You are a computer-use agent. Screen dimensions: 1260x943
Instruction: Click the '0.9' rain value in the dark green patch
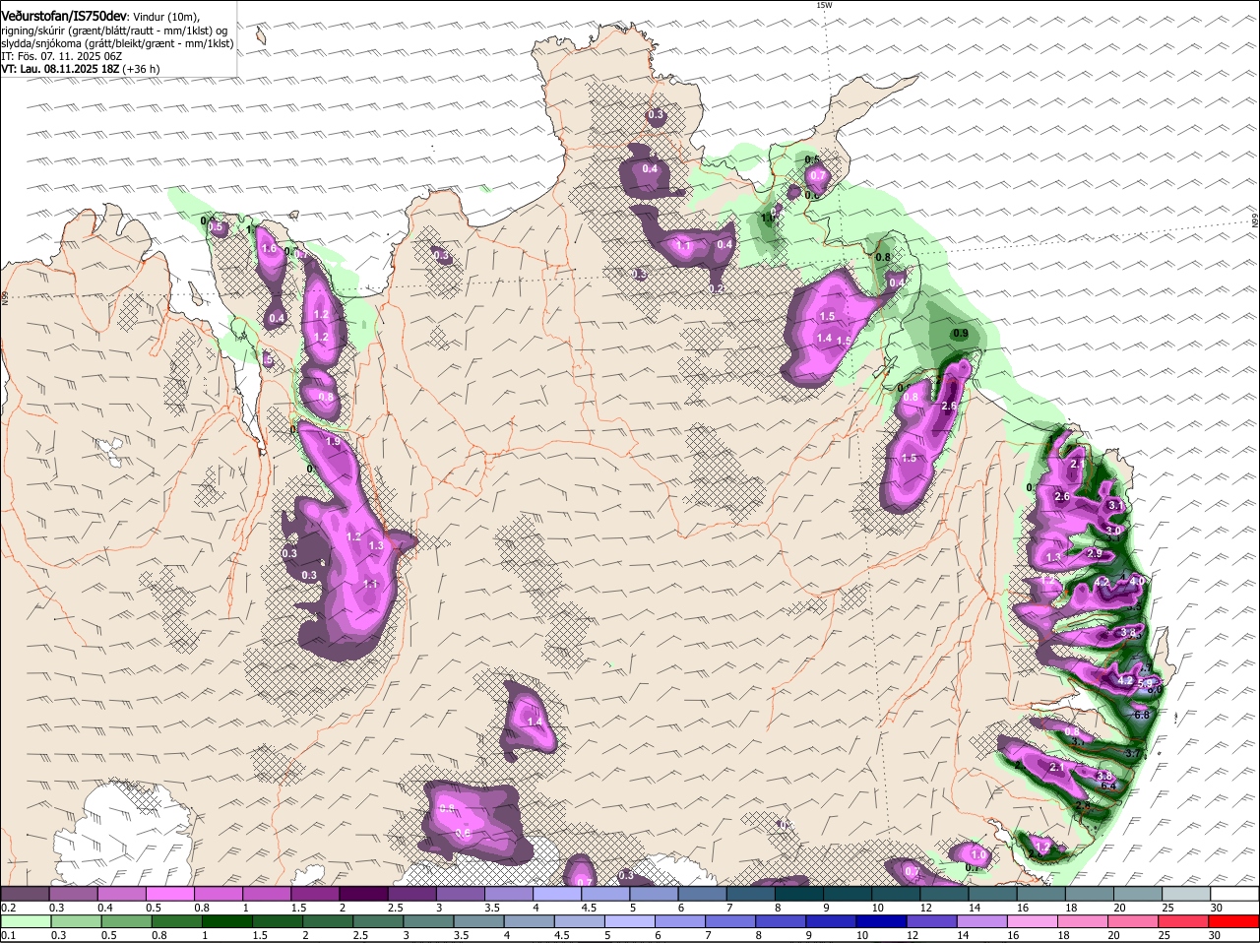[x=961, y=334]
